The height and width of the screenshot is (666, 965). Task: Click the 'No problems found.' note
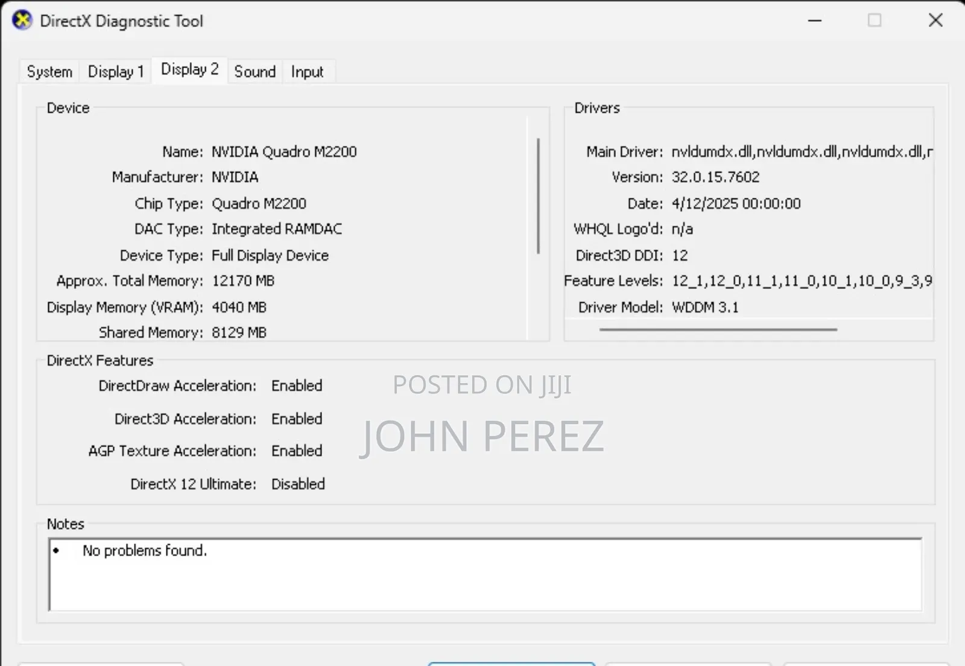[x=145, y=551]
